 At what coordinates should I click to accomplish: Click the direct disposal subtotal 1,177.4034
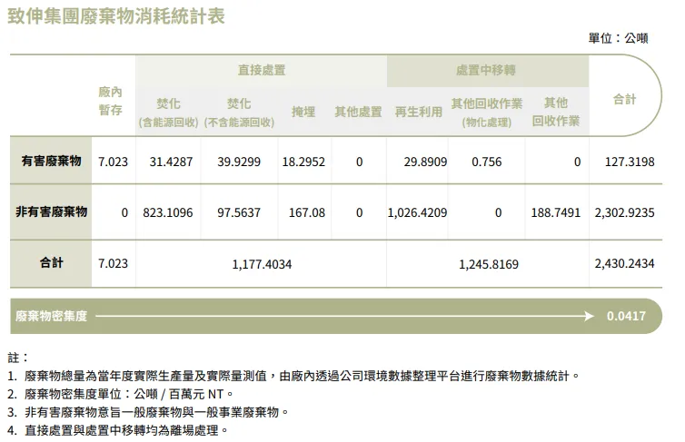click(x=261, y=263)
